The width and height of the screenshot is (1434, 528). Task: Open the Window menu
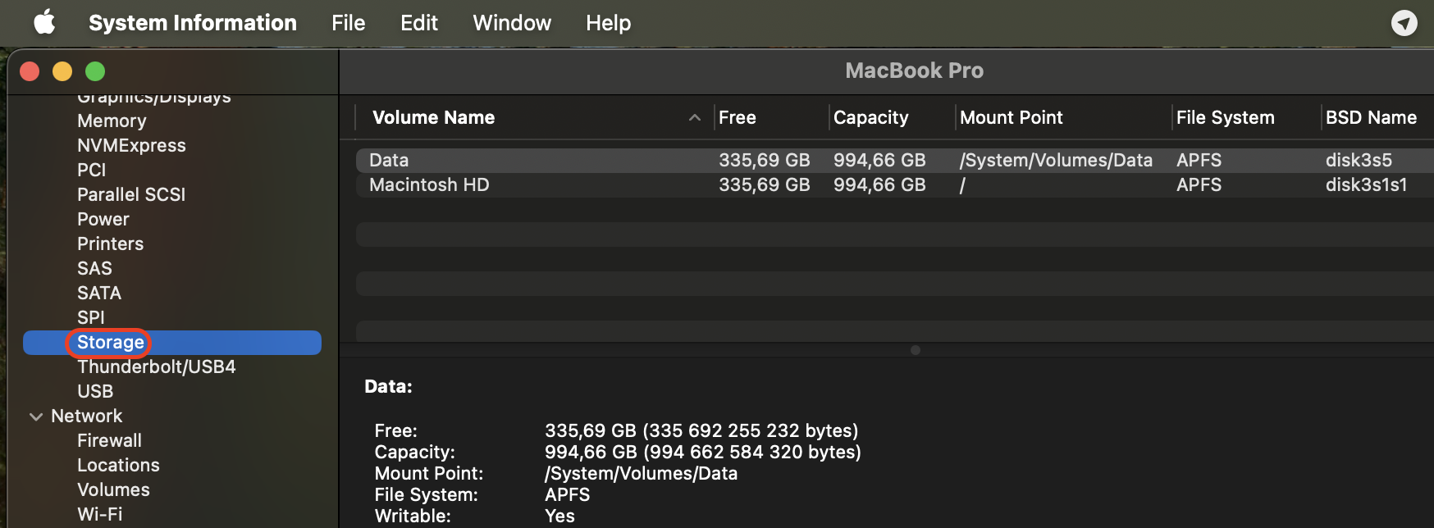pos(512,23)
